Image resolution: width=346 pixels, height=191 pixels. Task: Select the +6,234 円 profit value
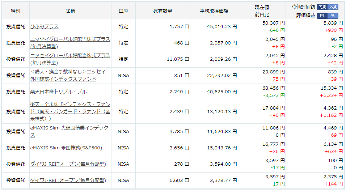tap(332, 95)
